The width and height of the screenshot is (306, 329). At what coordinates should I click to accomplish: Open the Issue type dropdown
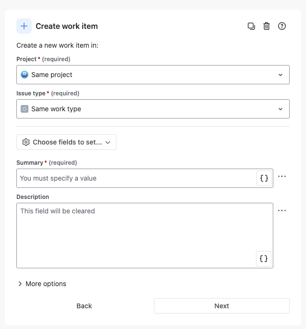coord(153,109)
